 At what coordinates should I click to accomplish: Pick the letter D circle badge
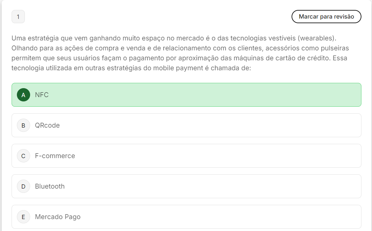coord(23,186)
